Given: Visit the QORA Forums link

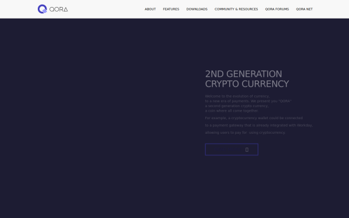Looking at the screenshot, I should coord(277,9).
